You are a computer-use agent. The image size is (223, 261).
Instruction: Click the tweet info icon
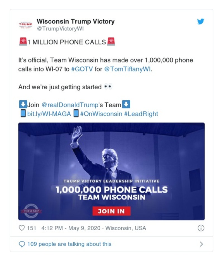coord(201,228)
